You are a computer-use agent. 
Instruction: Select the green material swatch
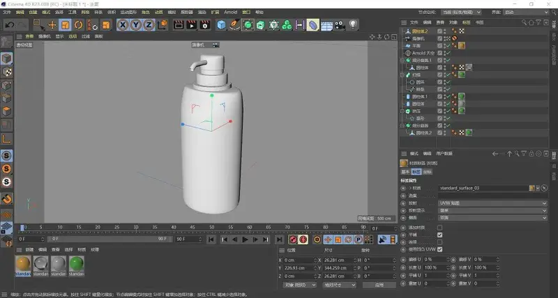click(77, 264)
